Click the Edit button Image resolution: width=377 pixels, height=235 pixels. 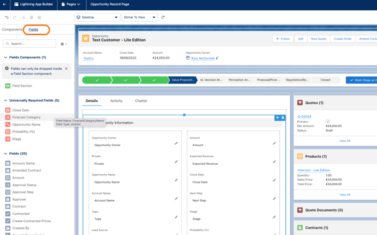(x=301, y=39)
